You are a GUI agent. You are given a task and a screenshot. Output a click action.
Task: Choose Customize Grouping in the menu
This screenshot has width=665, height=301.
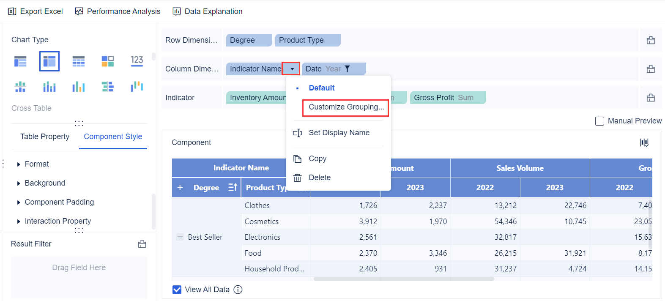click(346, 107)
